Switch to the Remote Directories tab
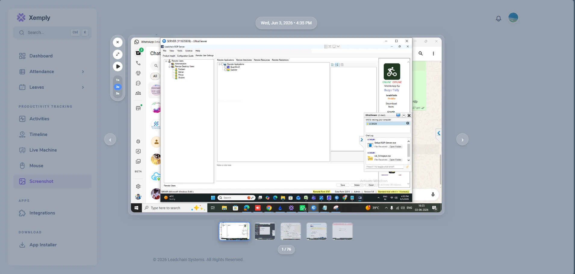 (x=244, y=60)
